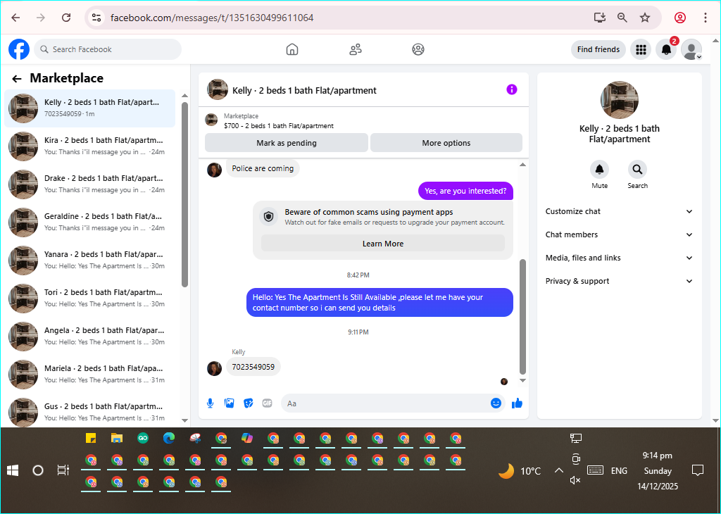Mute the Kelly conversation
The height and width of the screenshot is (514, 721).
600,170
